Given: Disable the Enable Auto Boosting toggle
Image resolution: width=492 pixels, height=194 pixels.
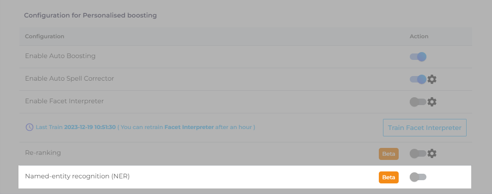Looking at the screenshot, I should pos(418,57).
